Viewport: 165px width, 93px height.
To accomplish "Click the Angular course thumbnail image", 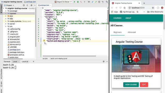I will 136,59.
